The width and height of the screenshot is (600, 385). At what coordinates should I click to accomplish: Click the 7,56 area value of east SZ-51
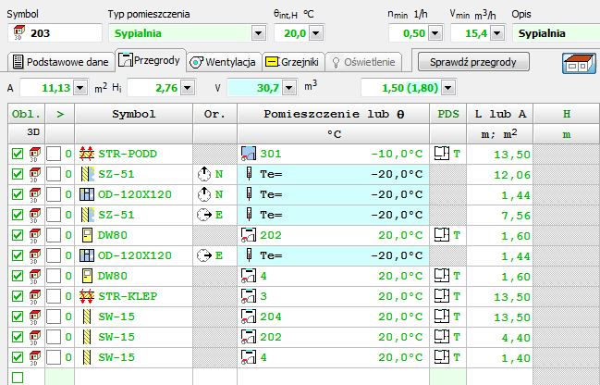tap(516, 216)
